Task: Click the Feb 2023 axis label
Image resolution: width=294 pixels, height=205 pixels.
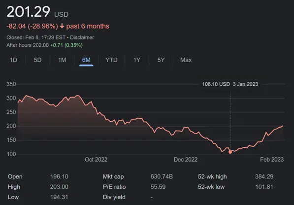Action: pyautogui.click(x=272, y=160)
